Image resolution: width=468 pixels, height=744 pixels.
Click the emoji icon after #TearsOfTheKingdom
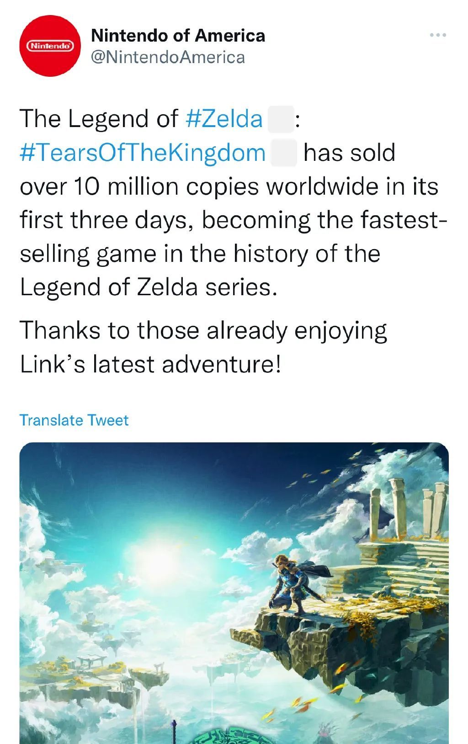(284, 153)
